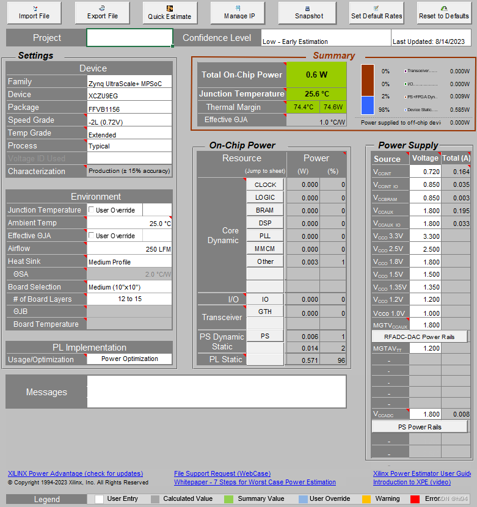Open XILINX Power Advantage updates link
Viewport: 477px width, 507px height.
(x=75, y=473)
